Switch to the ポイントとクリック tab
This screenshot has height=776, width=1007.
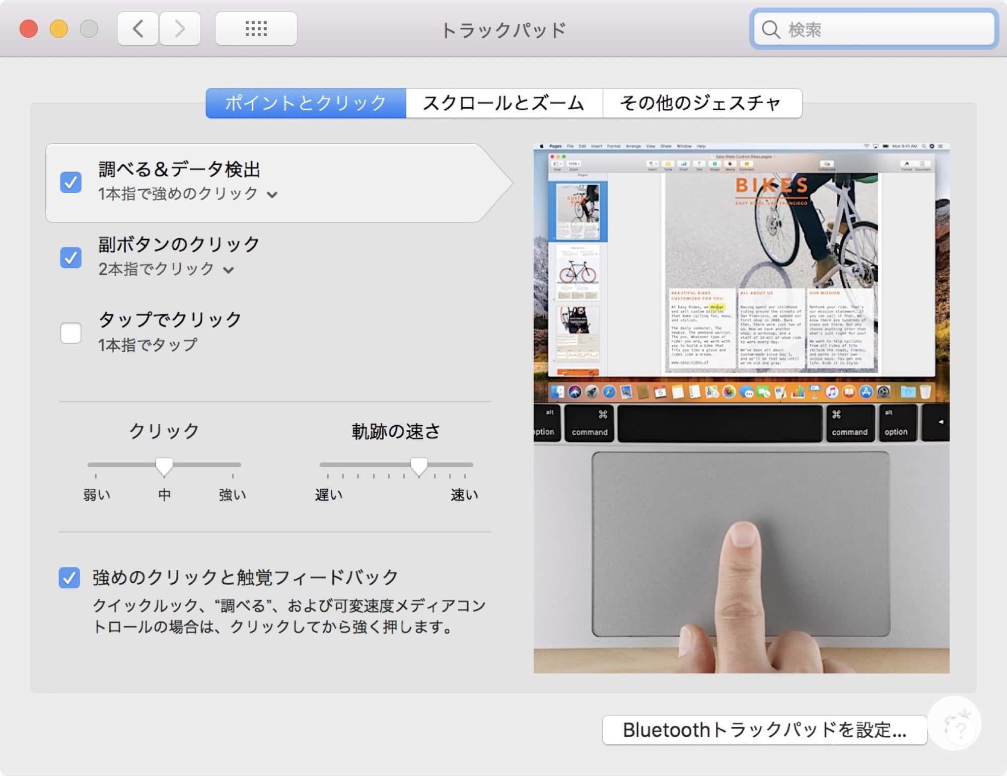(306, 103)
